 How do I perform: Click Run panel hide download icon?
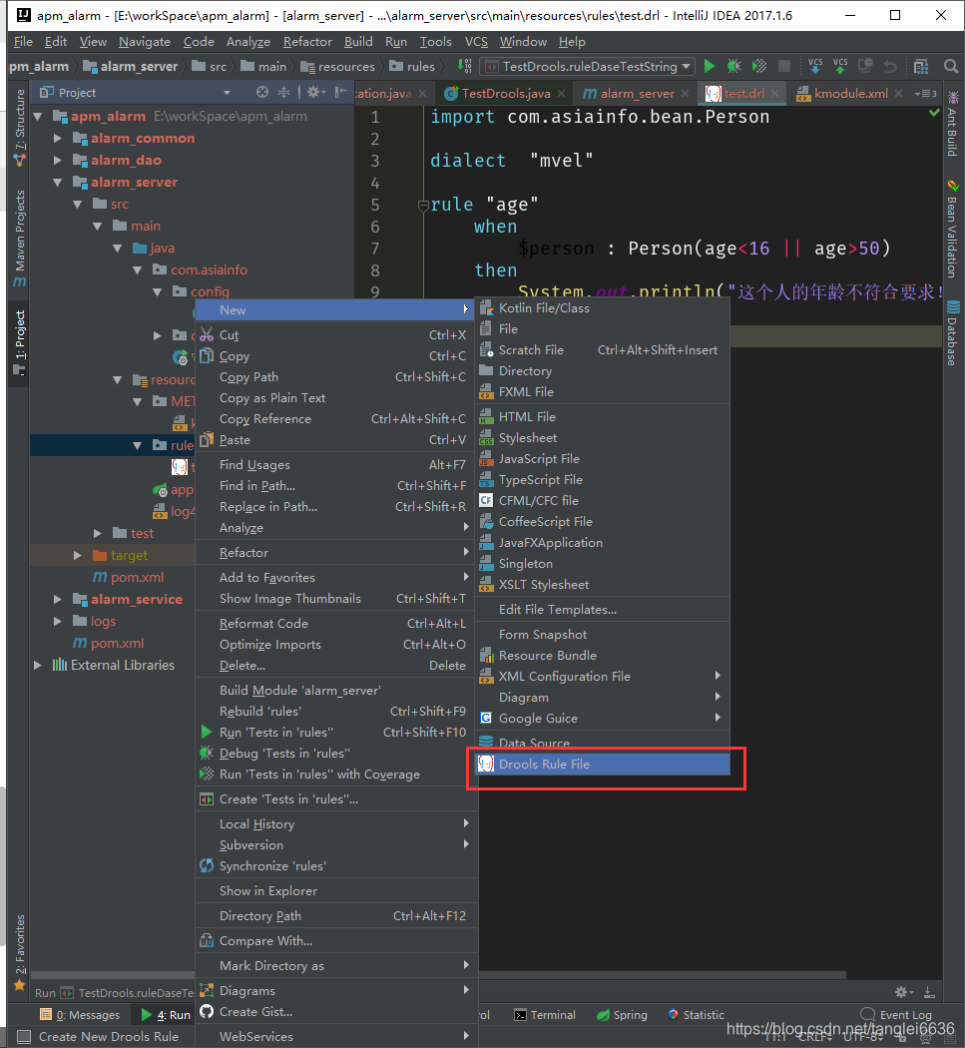929,992
